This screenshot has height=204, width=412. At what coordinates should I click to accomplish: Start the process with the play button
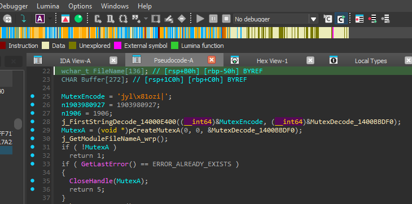tap(200, 19)
